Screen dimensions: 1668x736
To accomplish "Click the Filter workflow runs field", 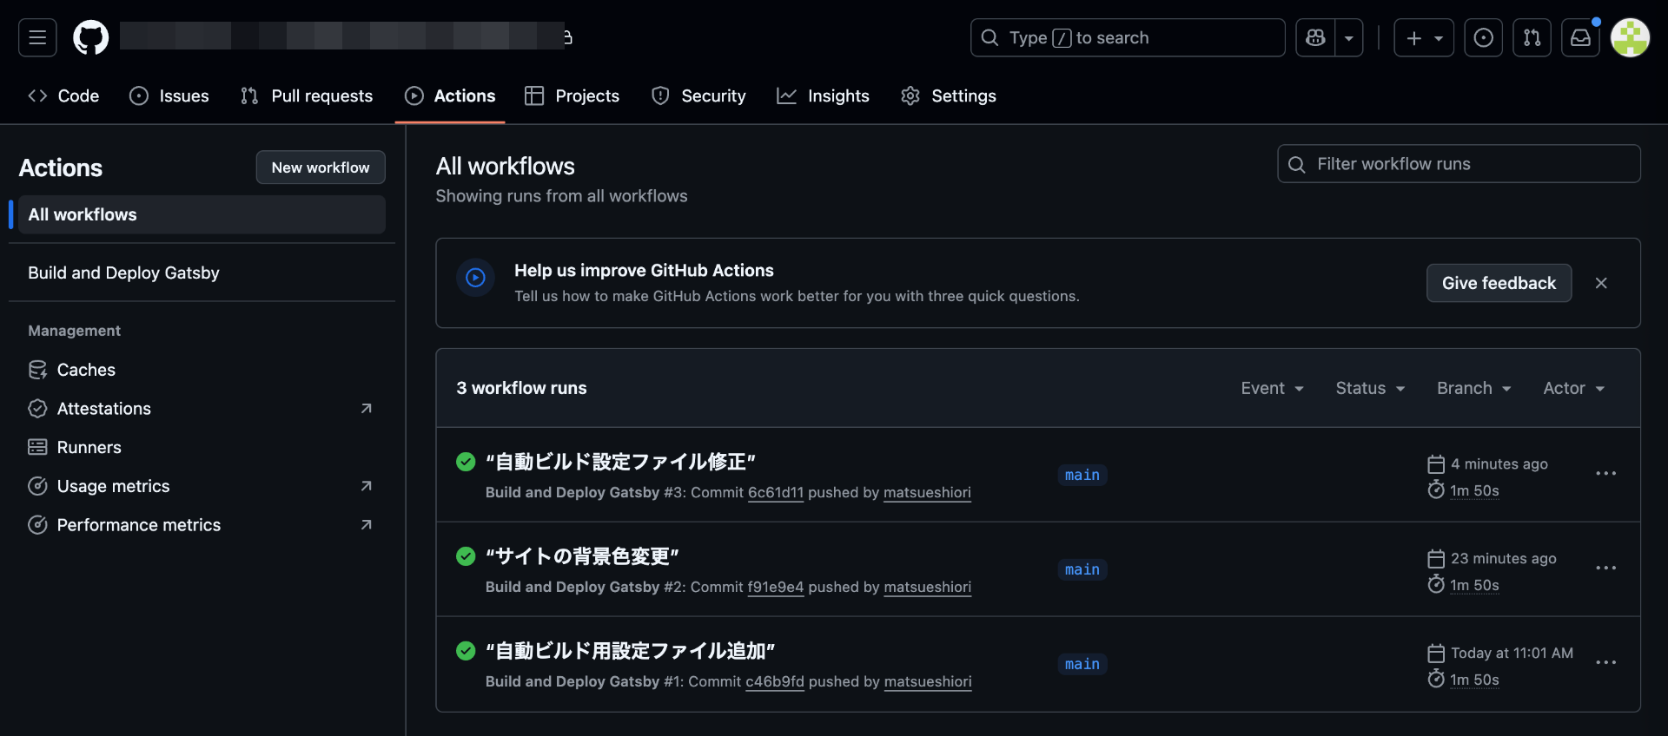I will 1459,164.
